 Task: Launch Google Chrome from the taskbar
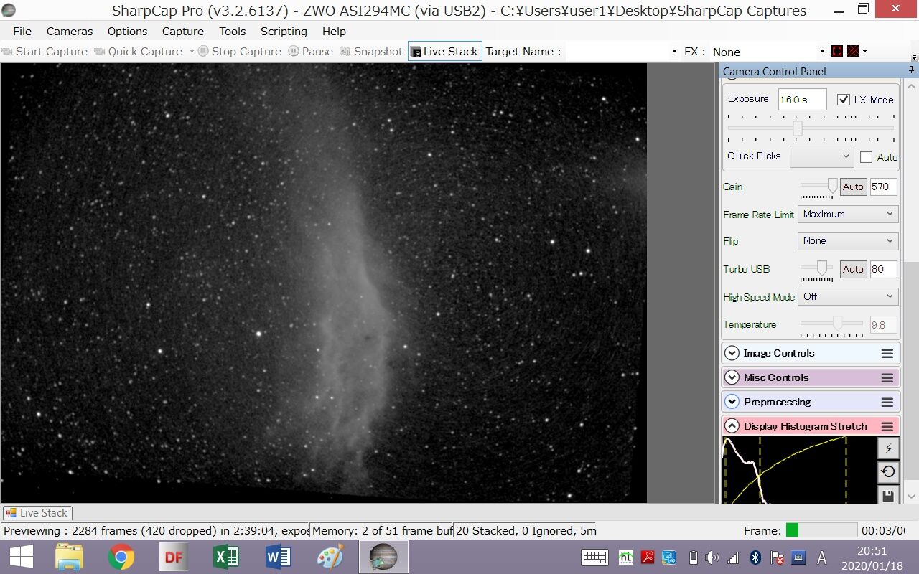click(121, 557)
